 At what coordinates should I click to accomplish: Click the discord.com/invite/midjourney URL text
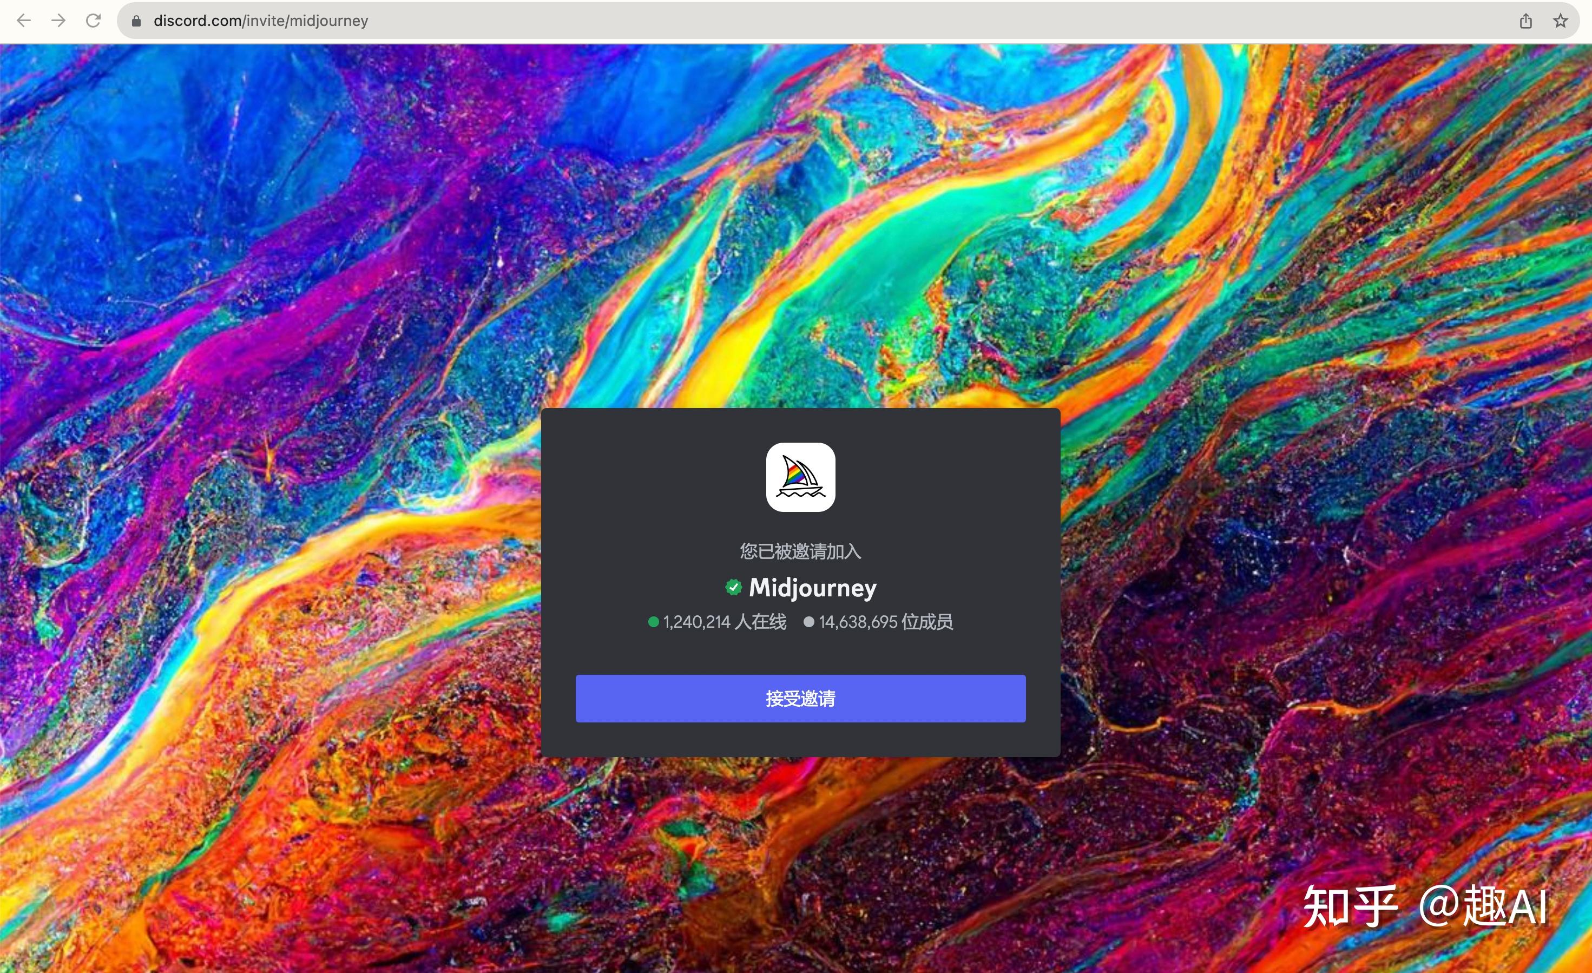260,21
